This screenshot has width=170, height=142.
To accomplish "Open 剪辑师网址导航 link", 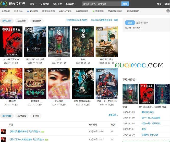I will [115, 11].
